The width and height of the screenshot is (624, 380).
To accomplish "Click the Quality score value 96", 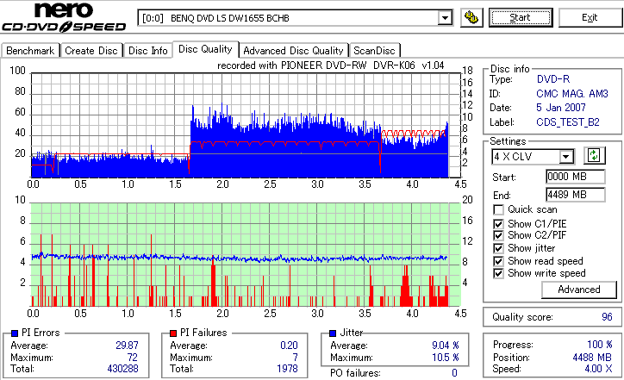I will (607, 317).
